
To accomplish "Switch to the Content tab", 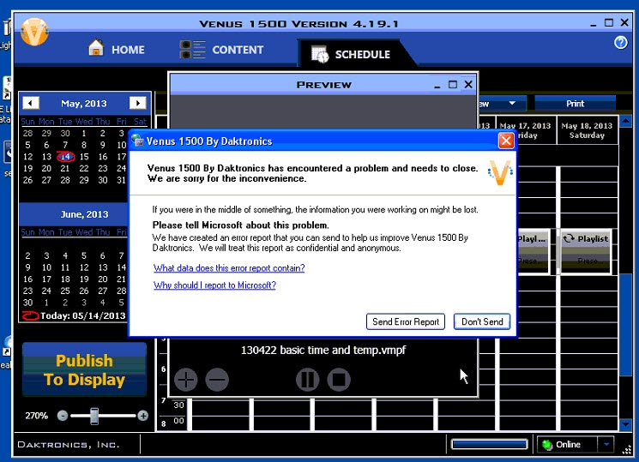I will click(221, 50).
